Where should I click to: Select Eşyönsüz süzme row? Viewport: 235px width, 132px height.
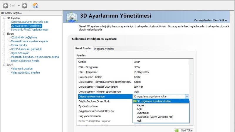[105, 106]
